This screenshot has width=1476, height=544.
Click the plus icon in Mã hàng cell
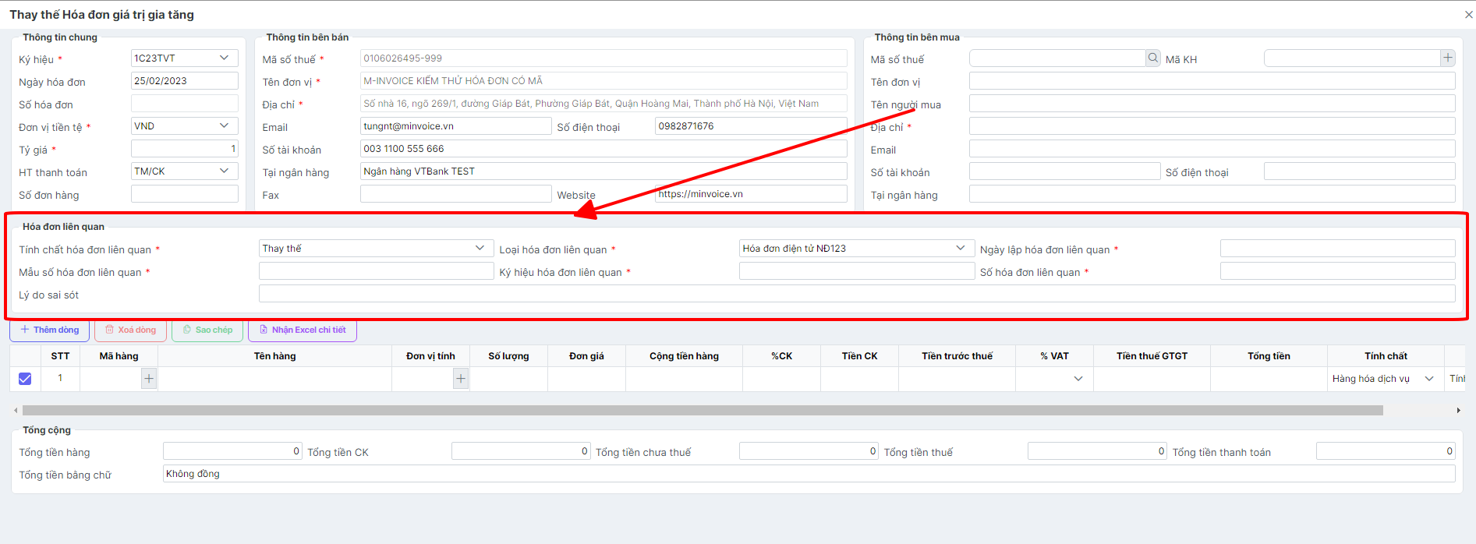click(x=149, y=379)
